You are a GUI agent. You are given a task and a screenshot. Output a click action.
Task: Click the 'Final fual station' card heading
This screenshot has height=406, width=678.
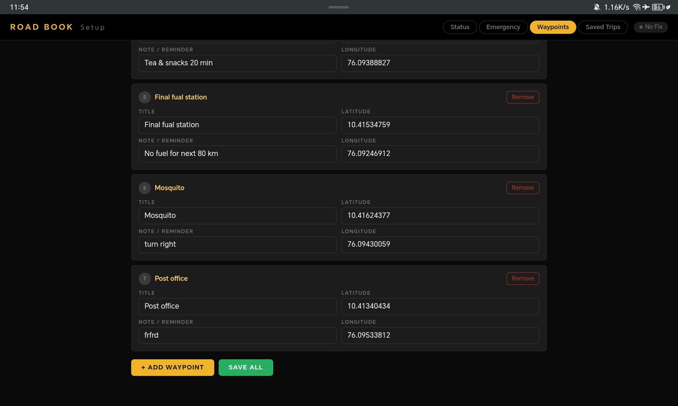point(181,97)
